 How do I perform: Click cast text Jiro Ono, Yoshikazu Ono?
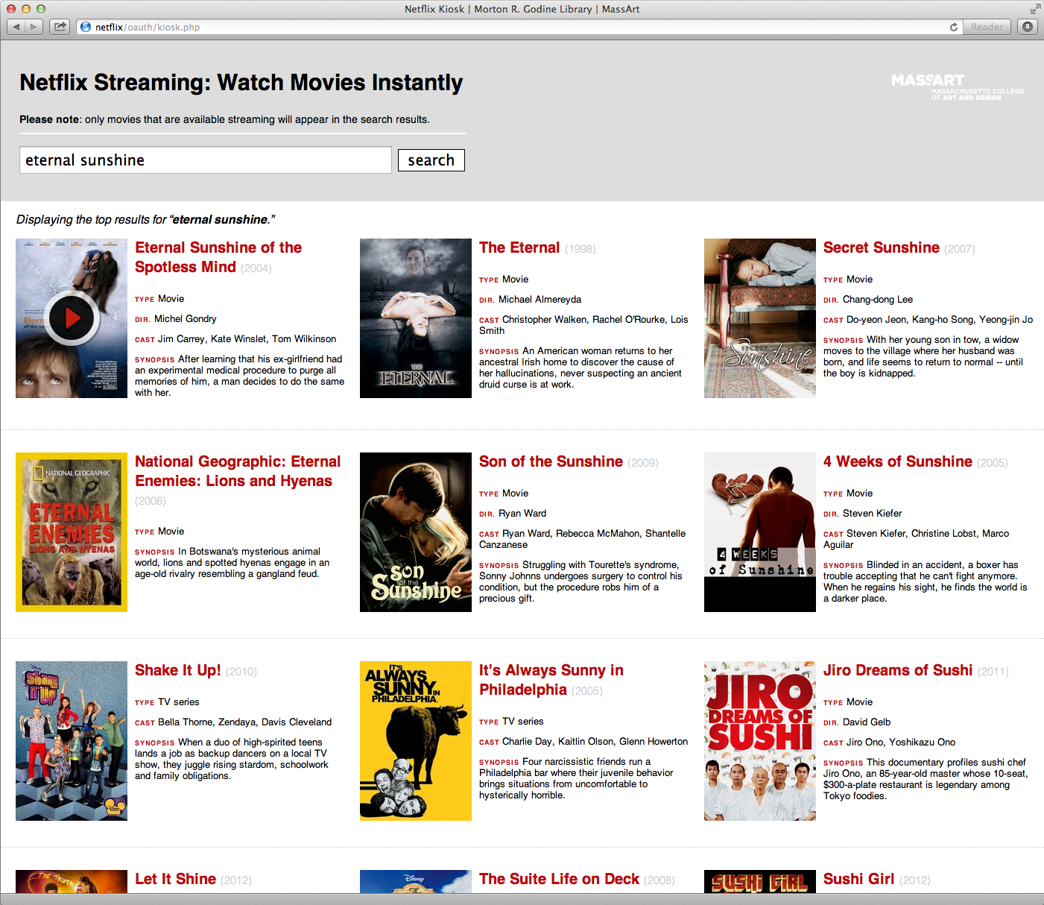pyautogui.click(x=901, y=742)
